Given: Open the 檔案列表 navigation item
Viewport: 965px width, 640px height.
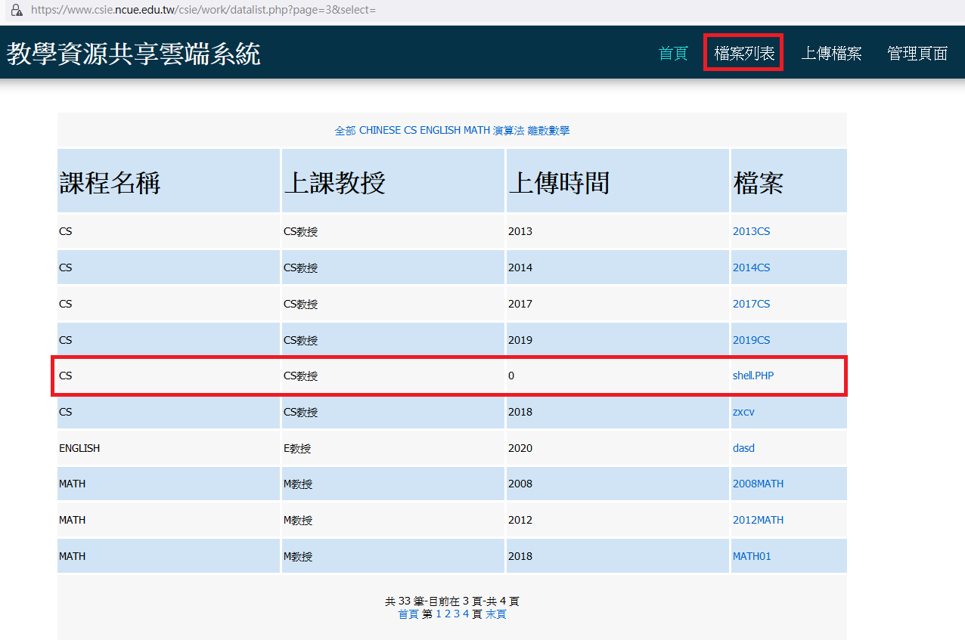Looking at the screenshot, I should click(x=744, y=53).
